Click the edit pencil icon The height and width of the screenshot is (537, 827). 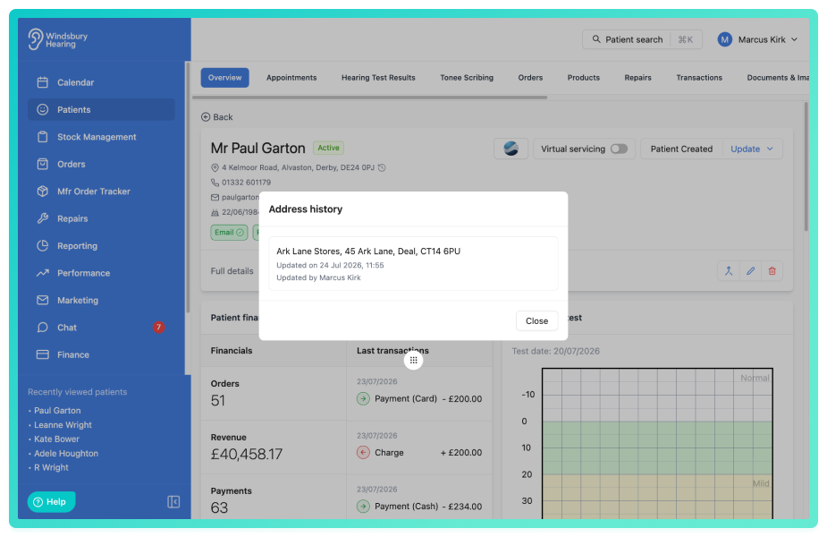[x=750, y=271]
